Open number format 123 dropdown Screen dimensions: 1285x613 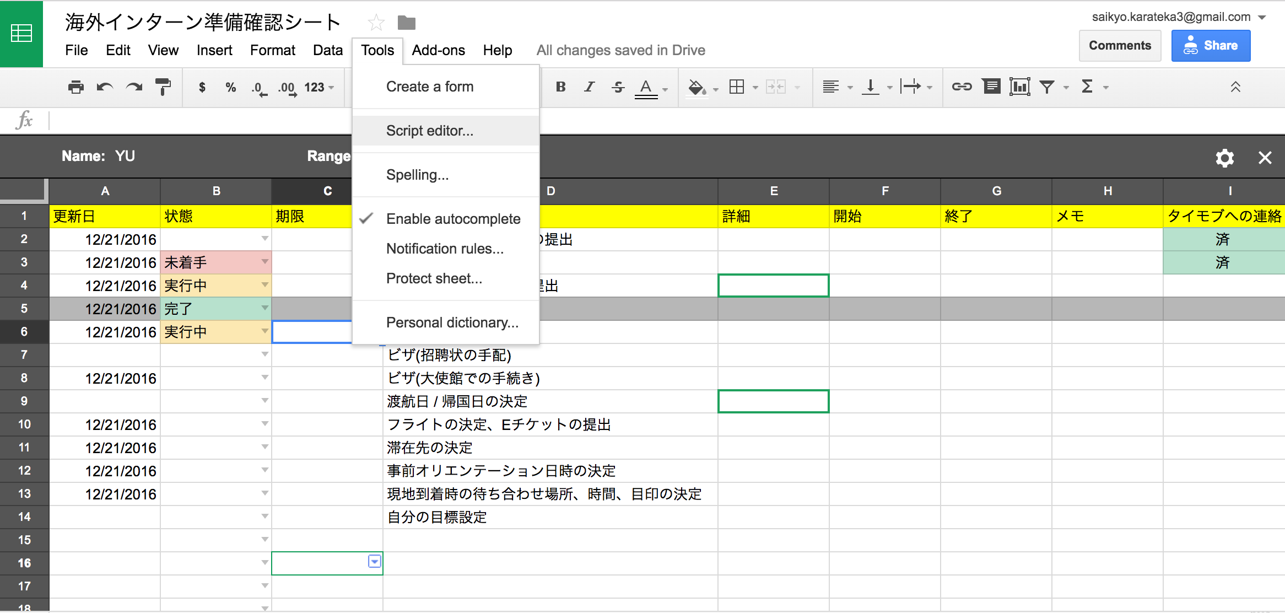[319, 87]
